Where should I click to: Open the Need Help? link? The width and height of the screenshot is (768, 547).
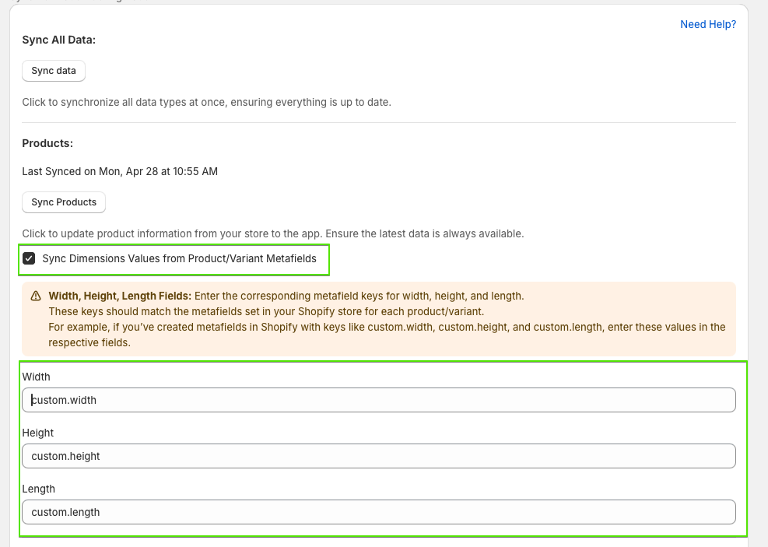pos(708,24)
